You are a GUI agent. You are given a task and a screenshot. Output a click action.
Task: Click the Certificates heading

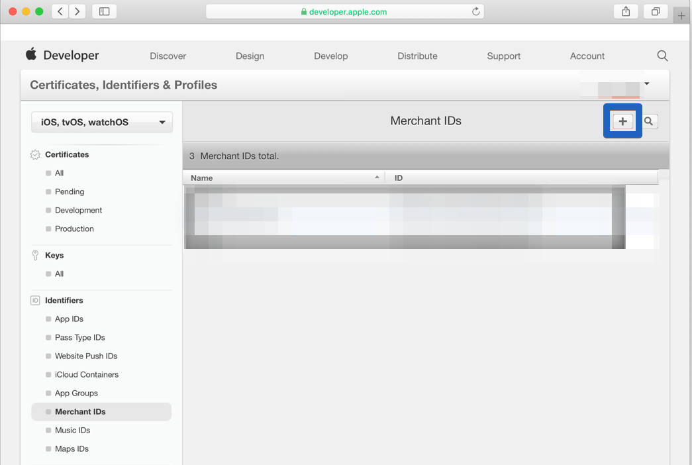[67, 154]
